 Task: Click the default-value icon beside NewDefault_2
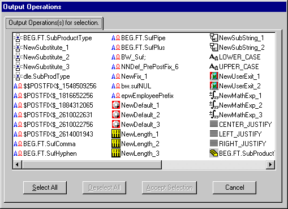[116, 115]
